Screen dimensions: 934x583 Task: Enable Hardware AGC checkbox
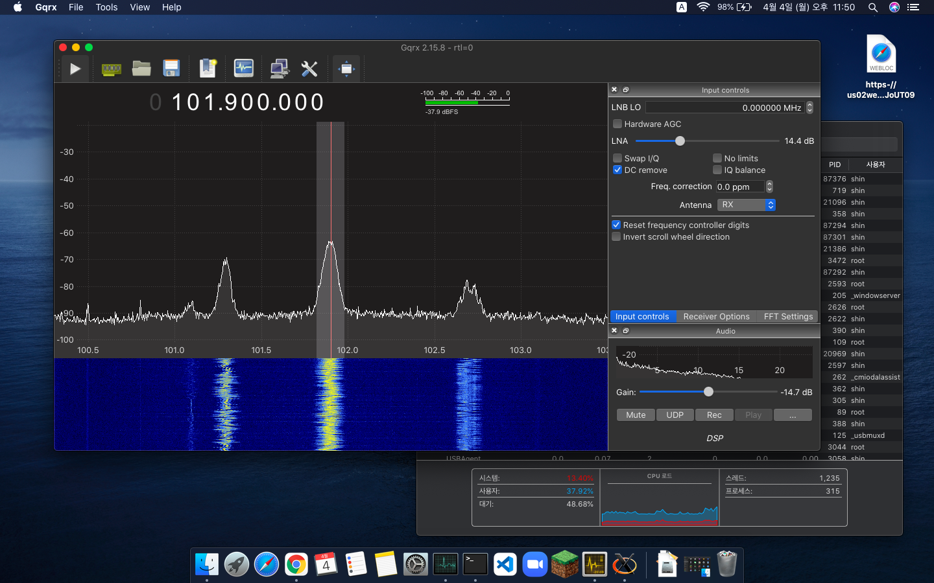click(x=617, y=124)
